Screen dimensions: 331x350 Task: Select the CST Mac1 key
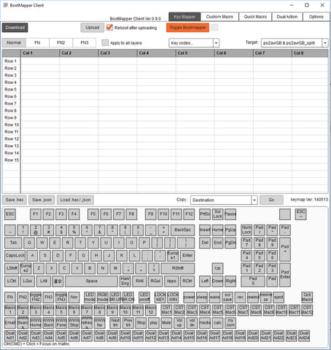[x=166, y=310]
